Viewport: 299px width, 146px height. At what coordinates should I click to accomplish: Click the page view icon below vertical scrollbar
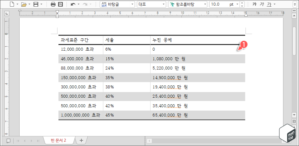point(294,121)
